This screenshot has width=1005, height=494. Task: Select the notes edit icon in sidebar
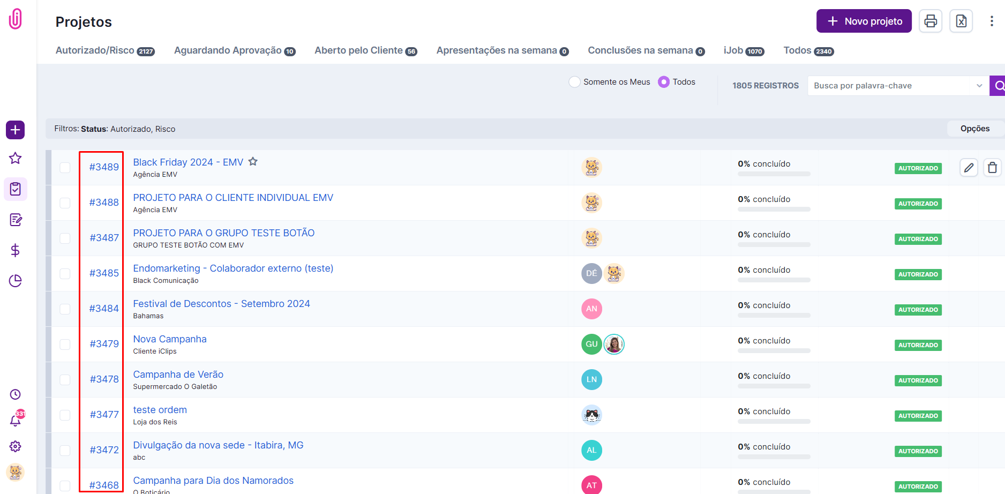(15, 220)
